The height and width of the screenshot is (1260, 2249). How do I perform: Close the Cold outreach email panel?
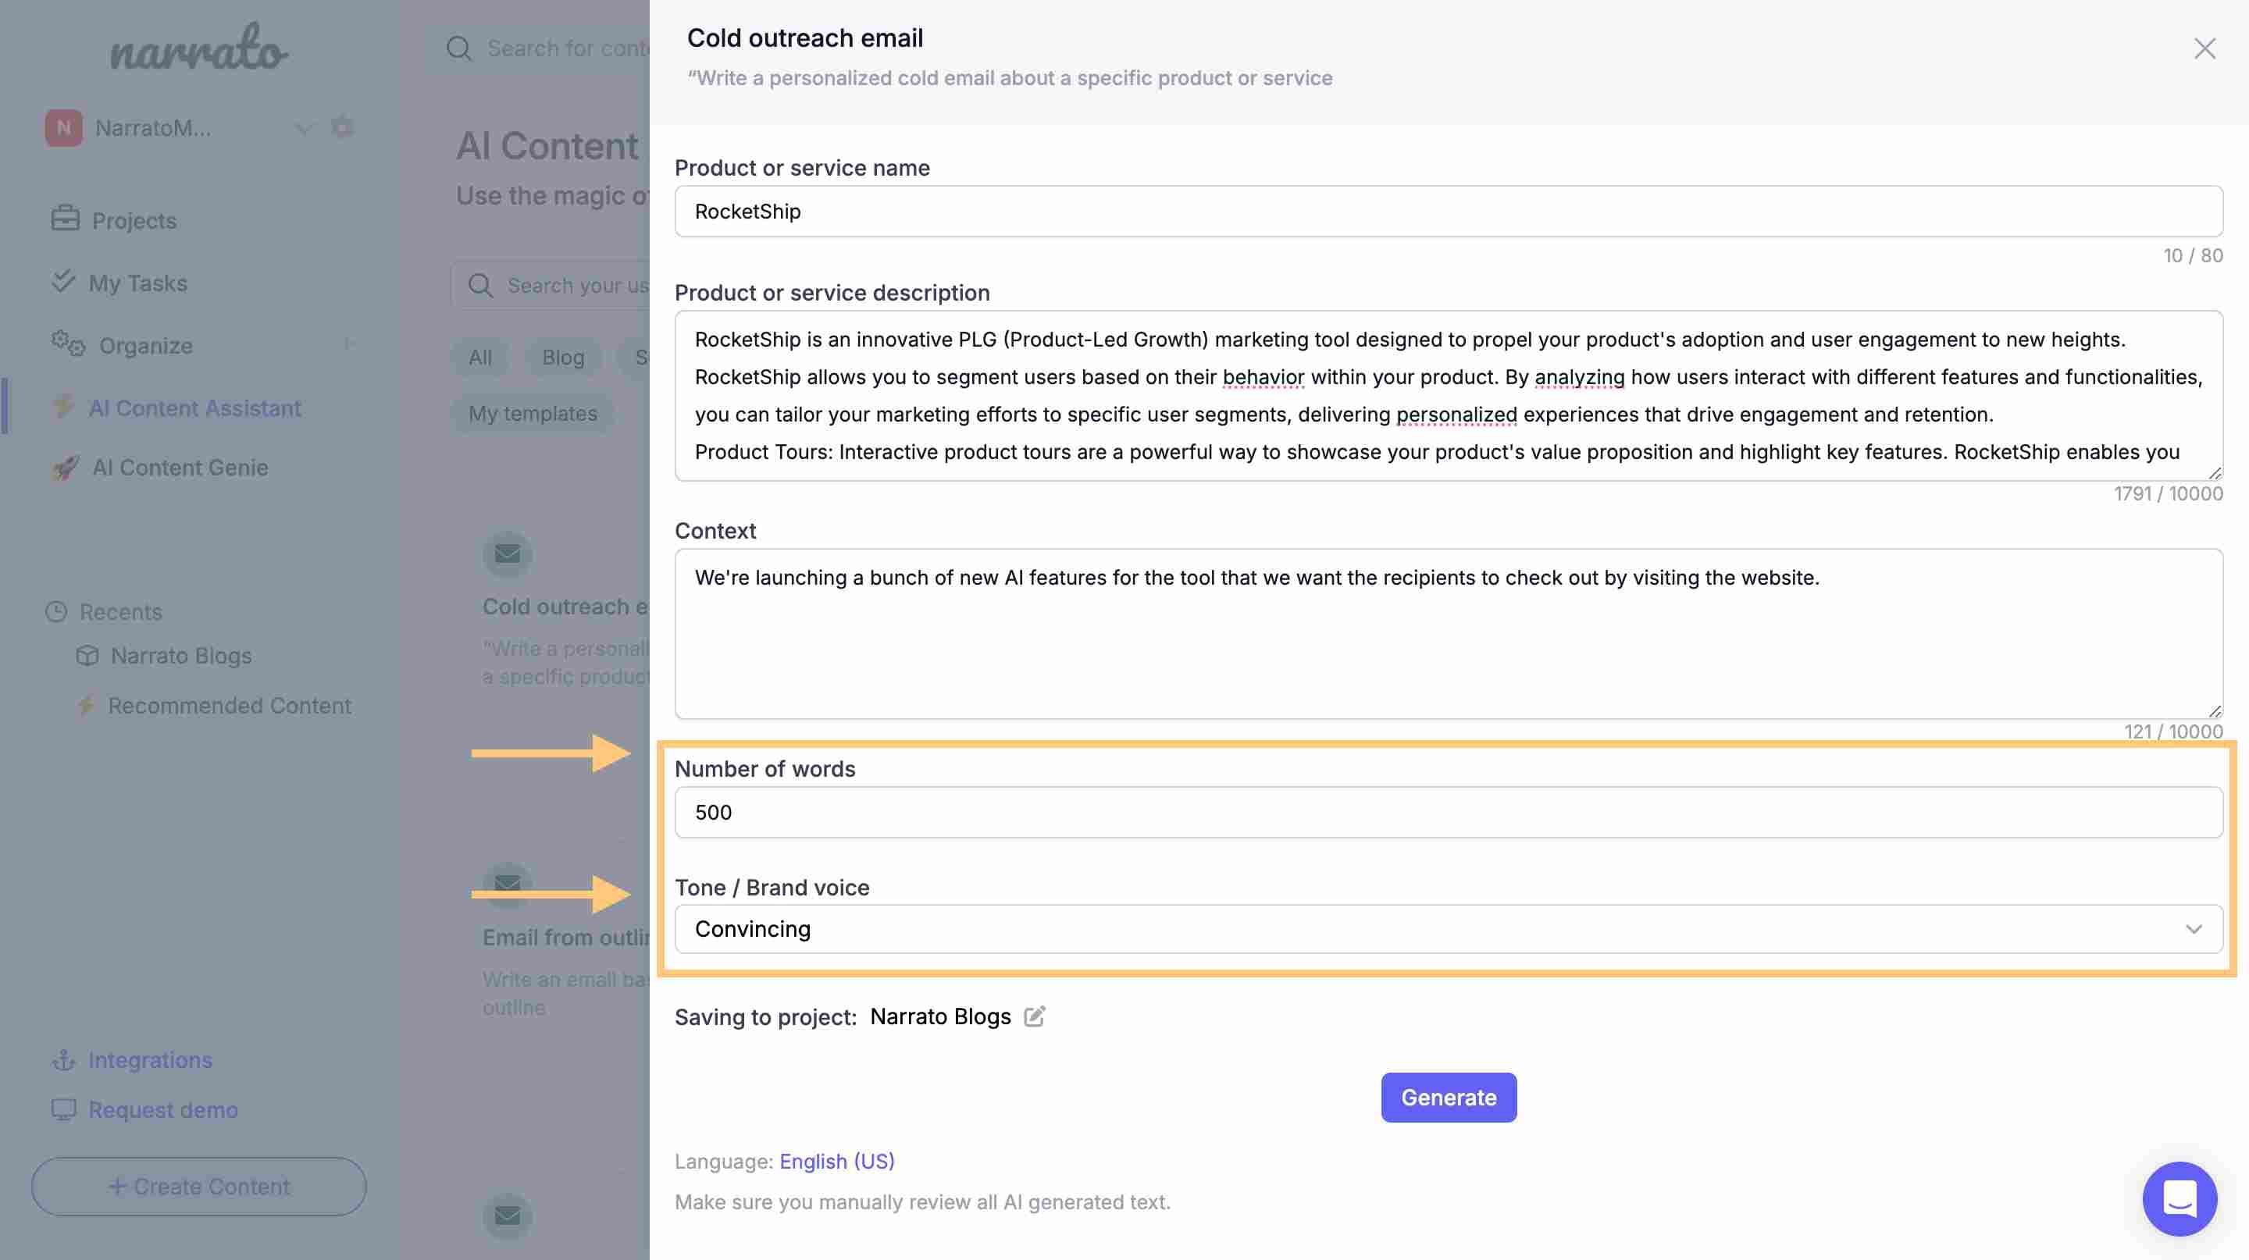tap(2204, 49)
